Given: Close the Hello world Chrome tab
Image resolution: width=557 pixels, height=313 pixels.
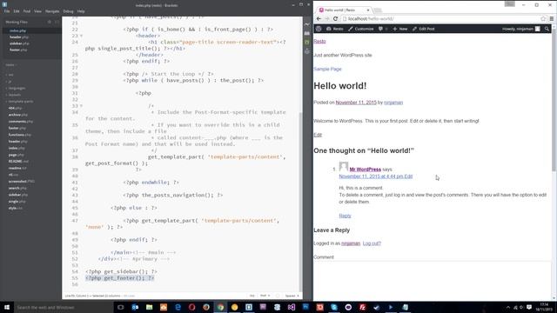Looking at the screenshot, I should point(368,10).
